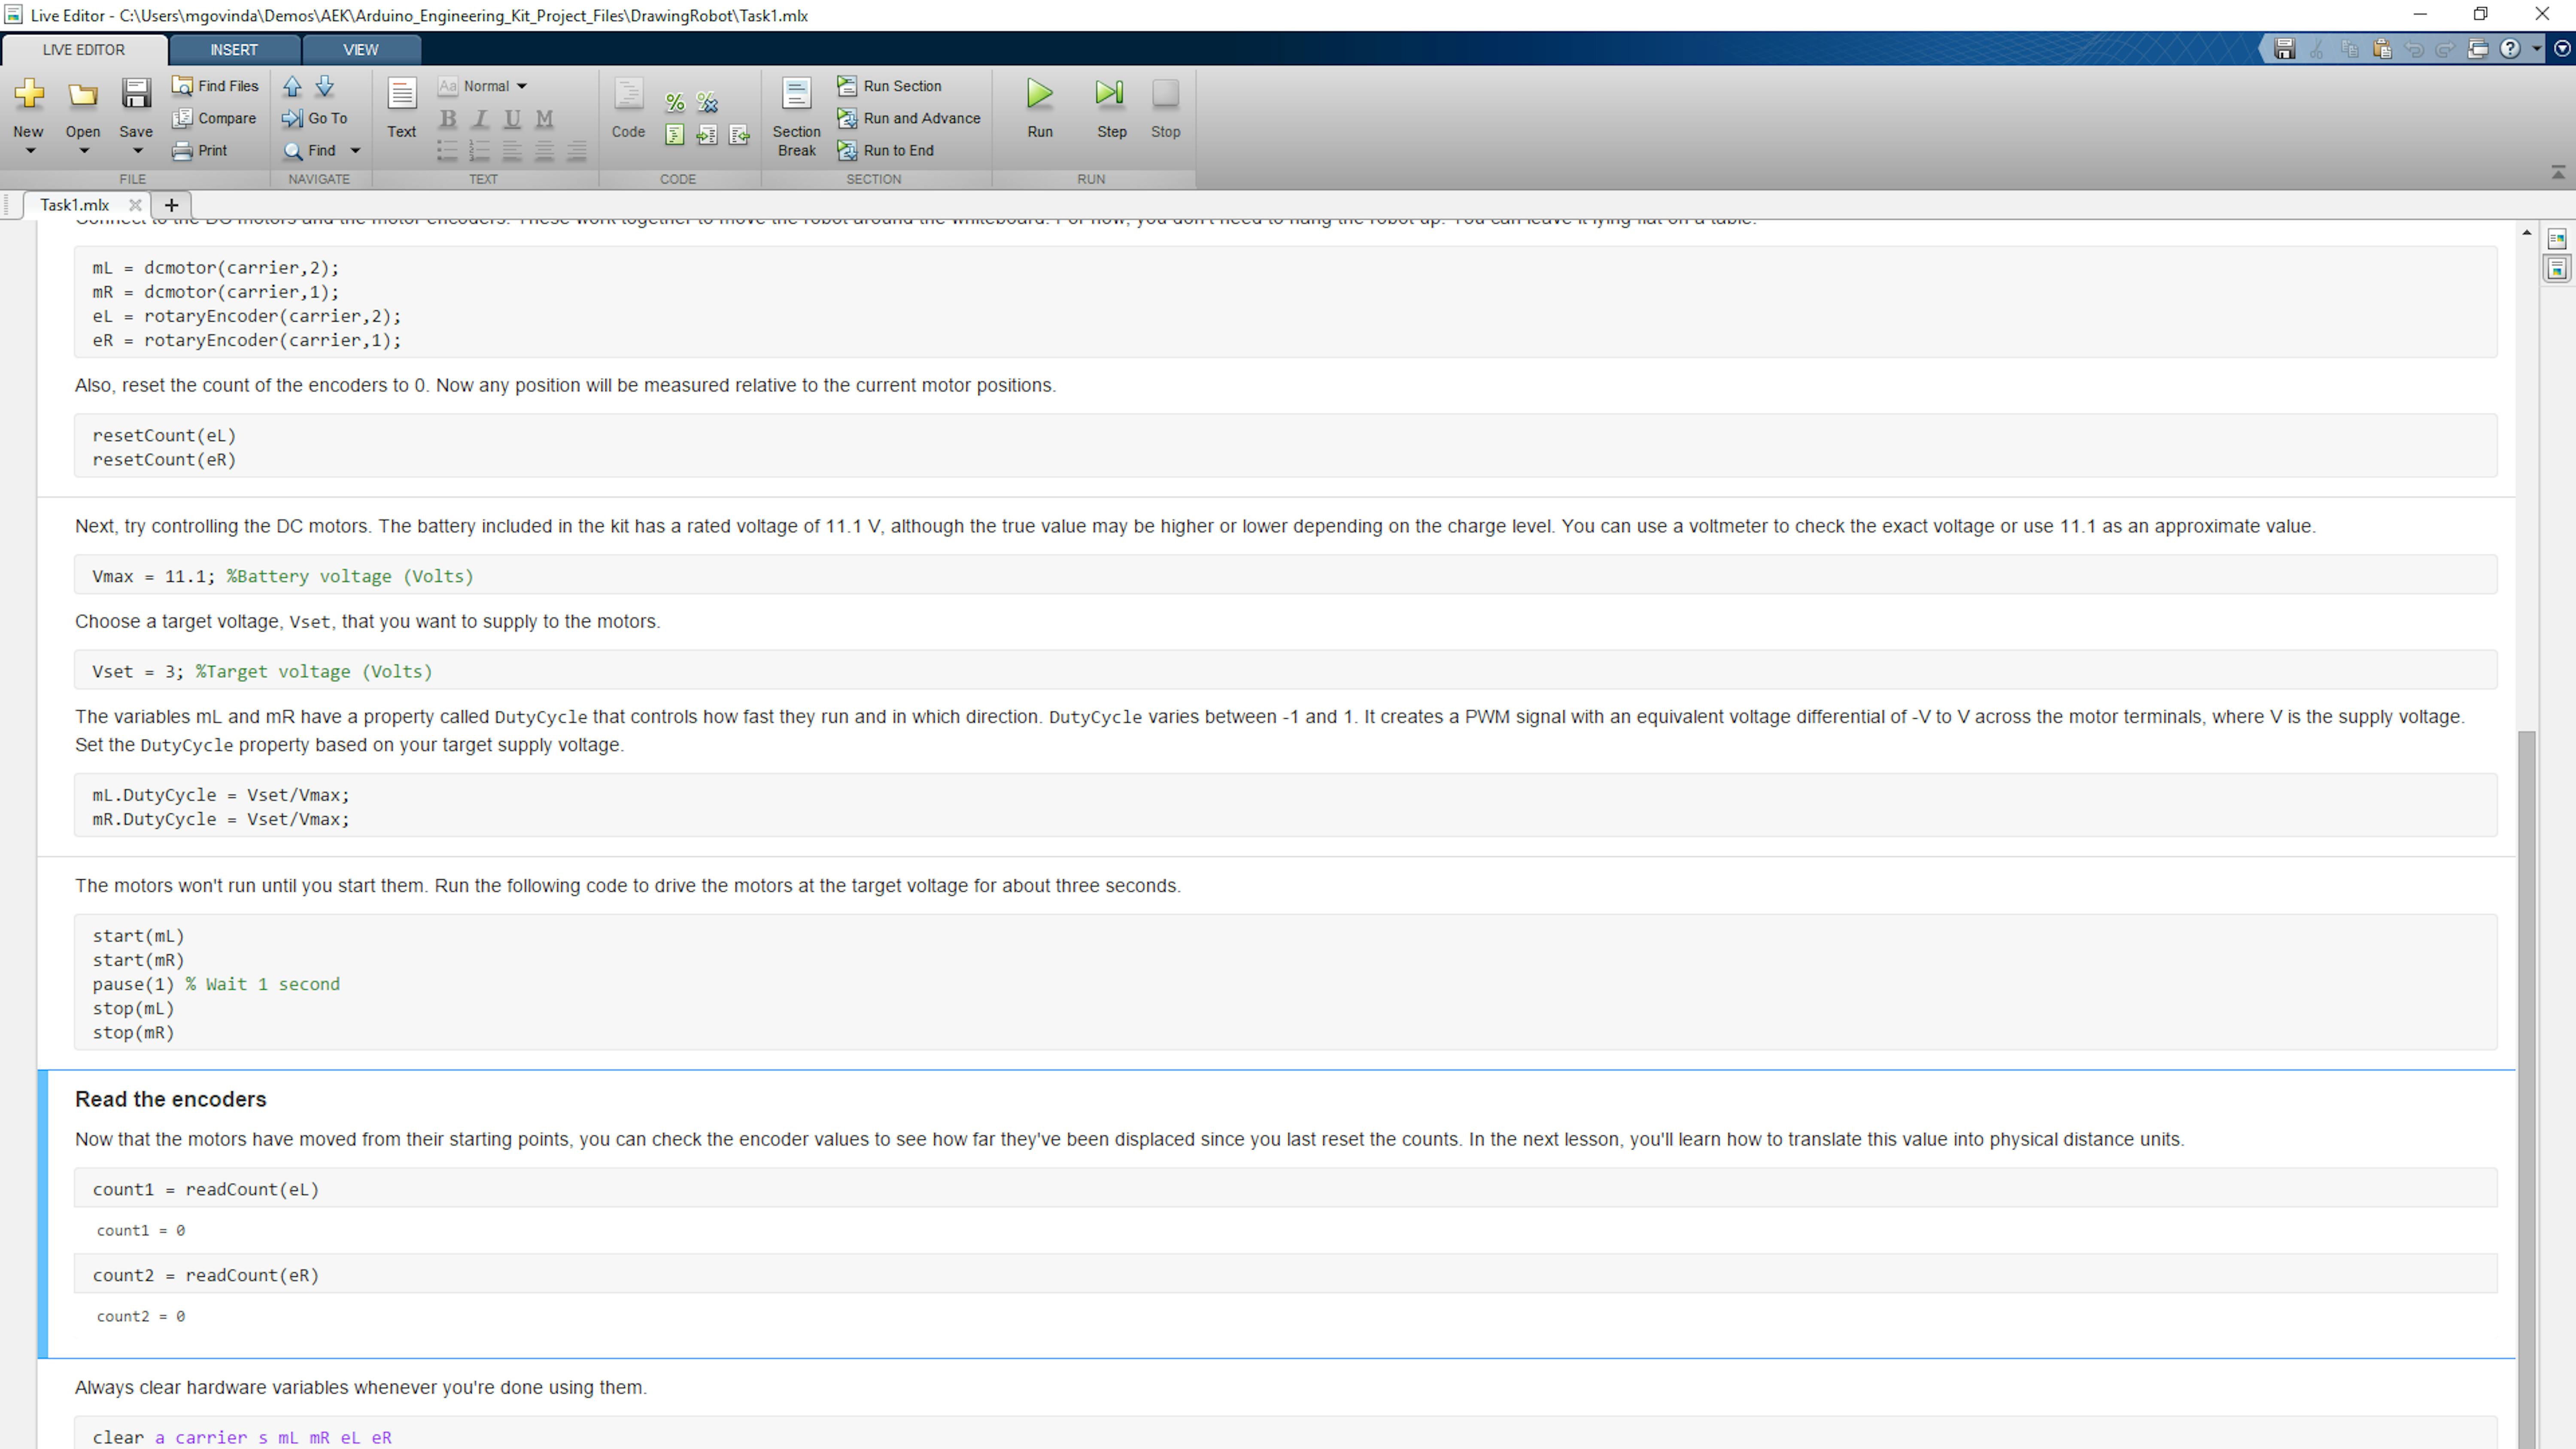Expand the Find dropdown arrow
Screen dimensions: 2576x1449
tap(355, 151)
